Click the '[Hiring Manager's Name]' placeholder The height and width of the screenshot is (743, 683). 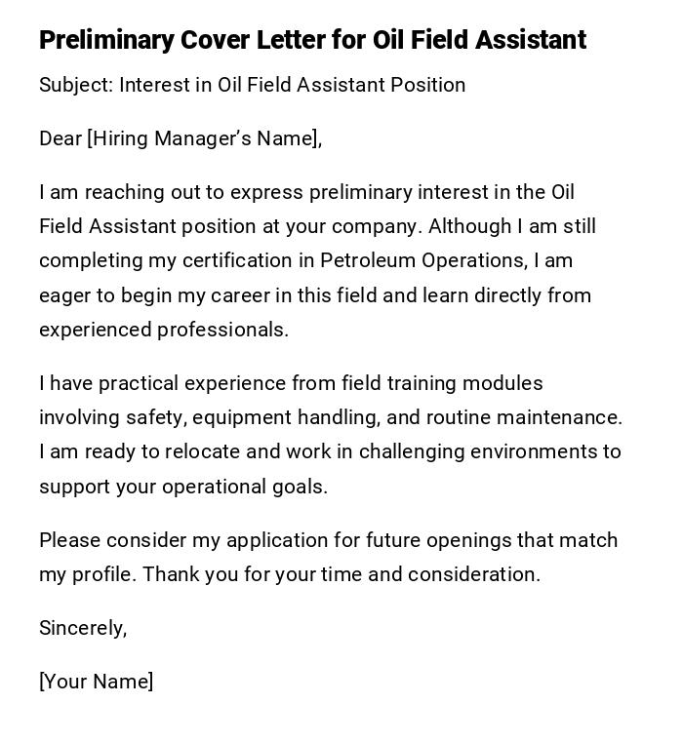[204, 138]
